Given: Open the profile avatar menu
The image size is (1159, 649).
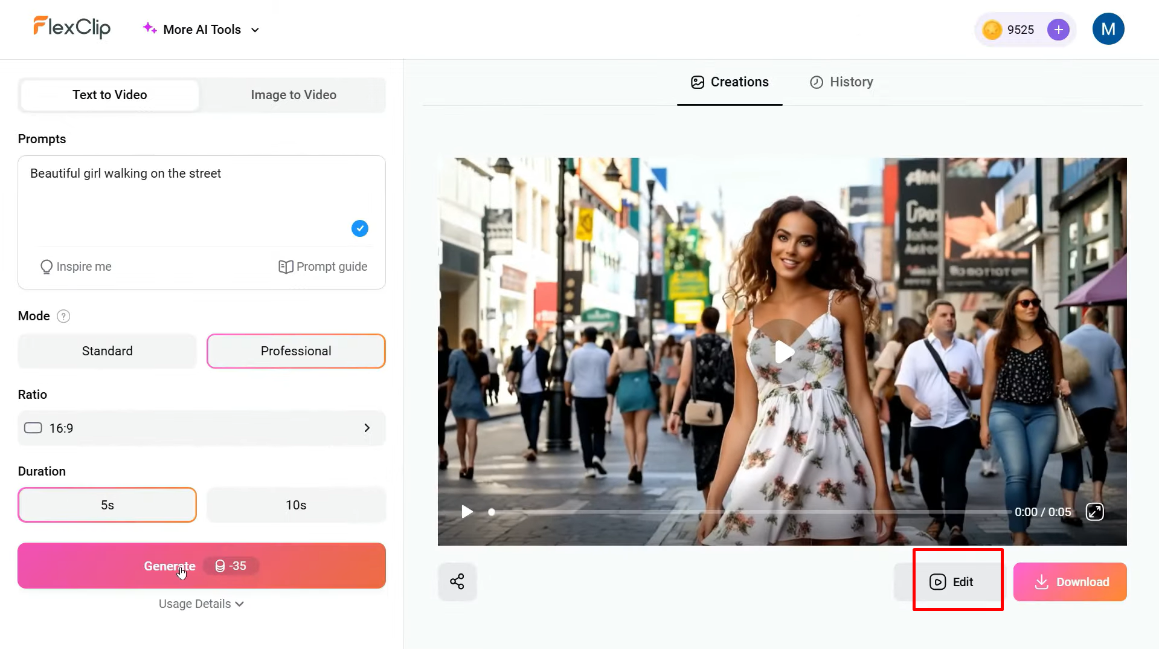Looking at the screenshot, I should click(x=1108, y=28).
